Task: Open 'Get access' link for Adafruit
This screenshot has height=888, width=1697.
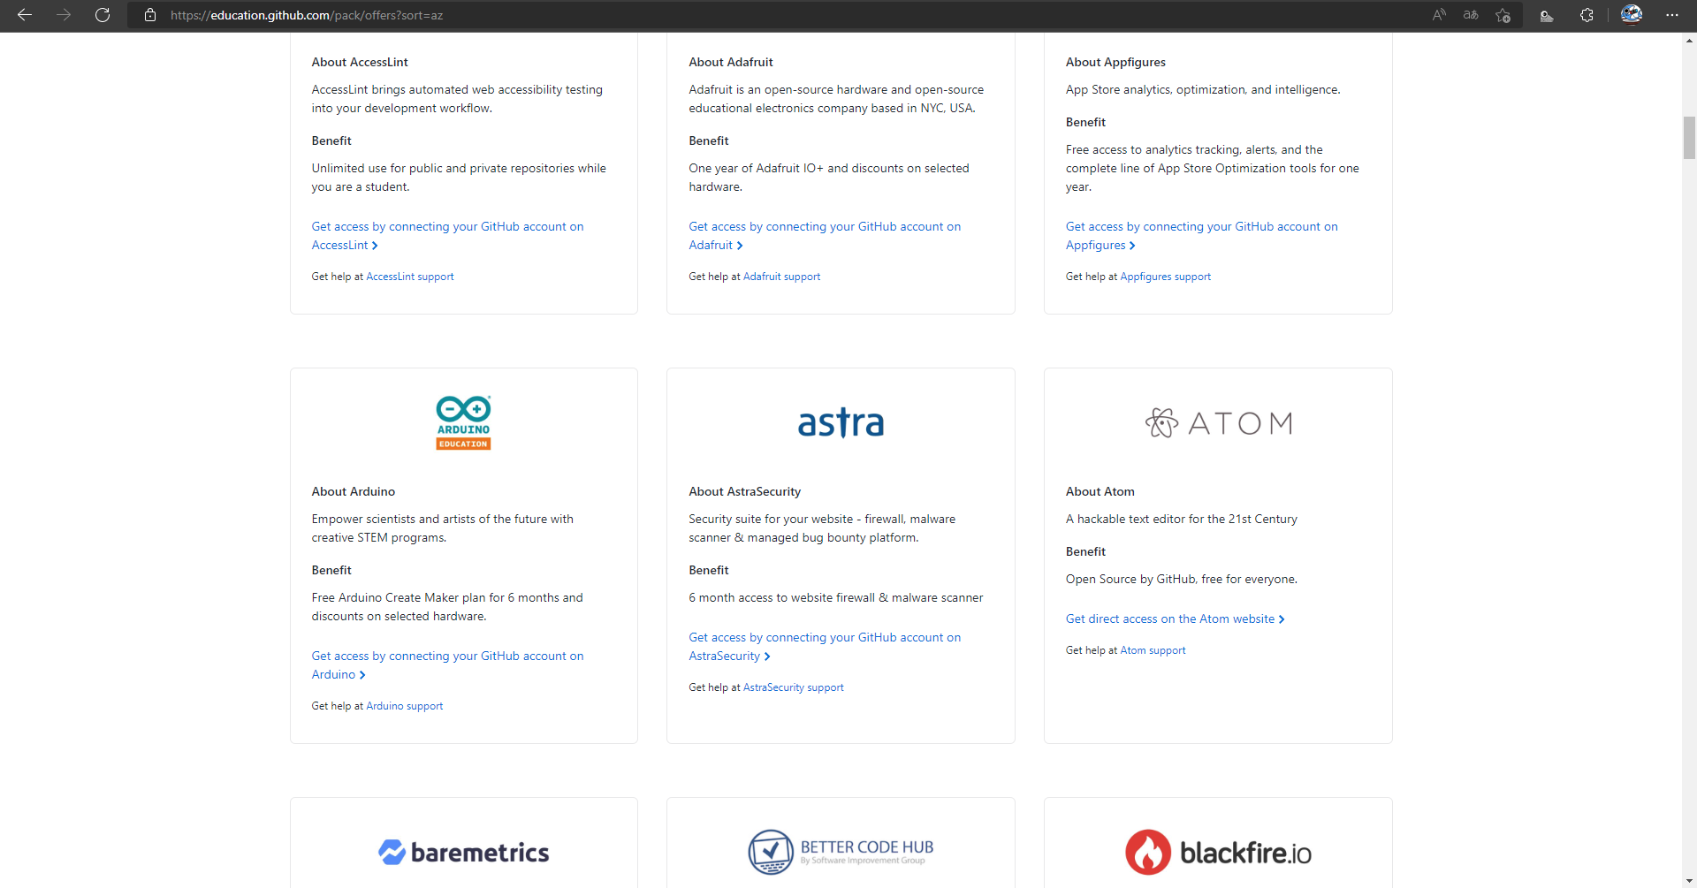Action: pos(824,236)
